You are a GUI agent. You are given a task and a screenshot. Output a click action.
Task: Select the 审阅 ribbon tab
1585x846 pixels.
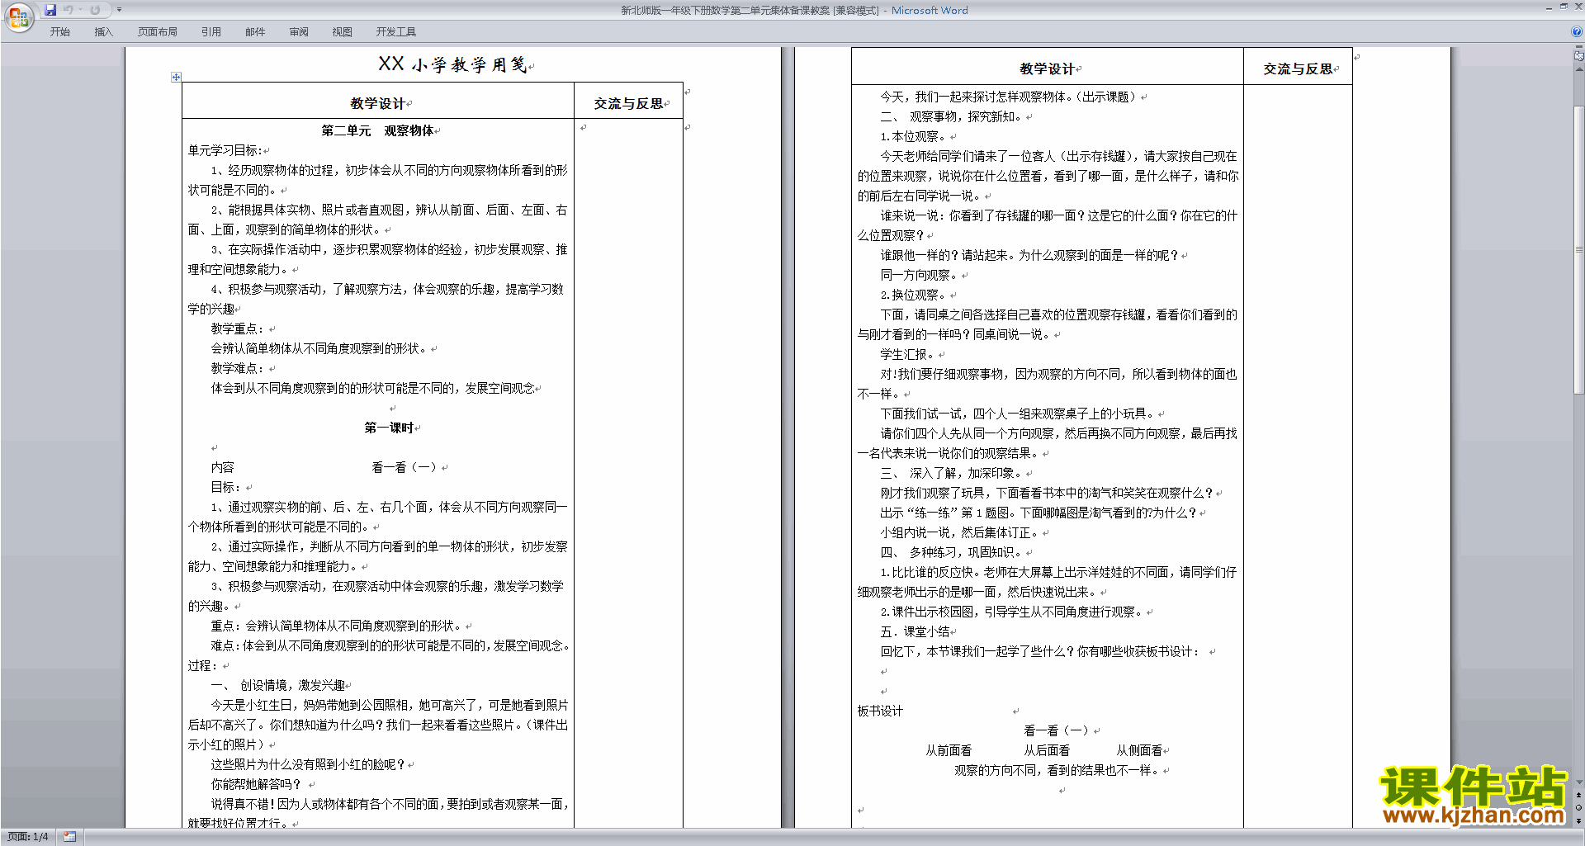(299, 32)
